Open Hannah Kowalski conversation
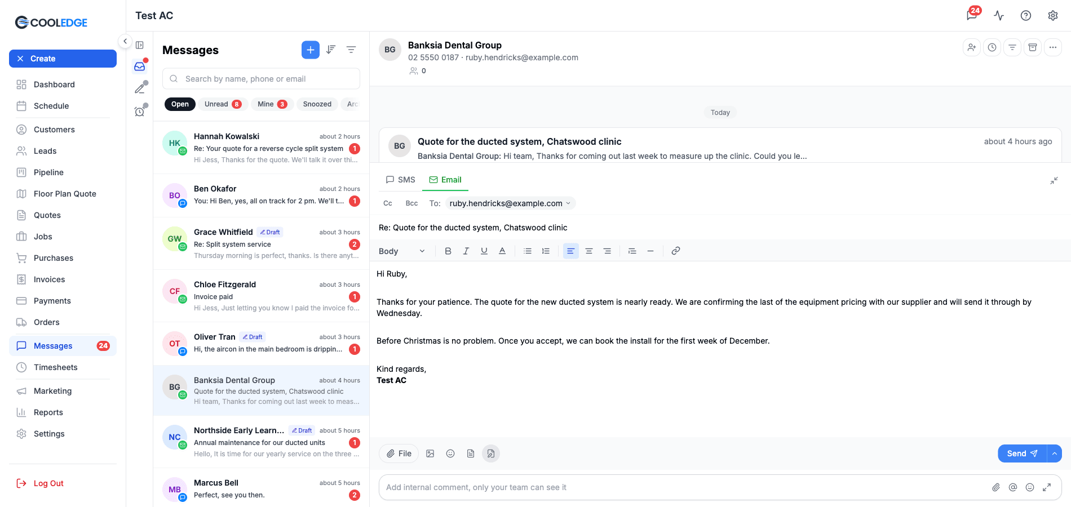Screen dimensions: 1071x507 (x=261, y=148)
